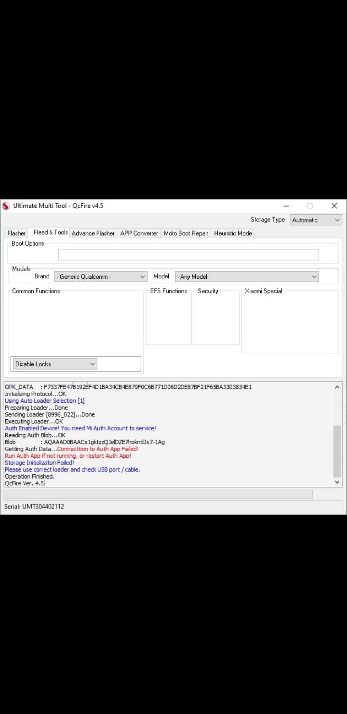Click the 'QcFire Ver. 4.5' log line
The width and height of the screenshot is (347, 714).
coord(25,483)
